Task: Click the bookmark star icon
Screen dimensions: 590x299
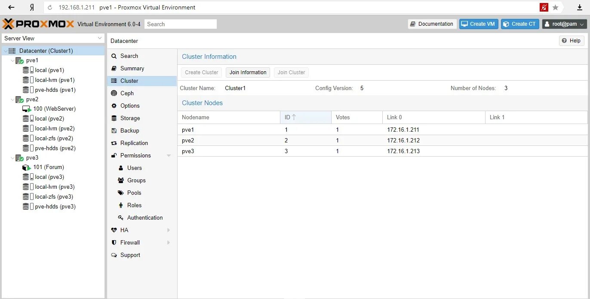Action: [x=555, y=7]
